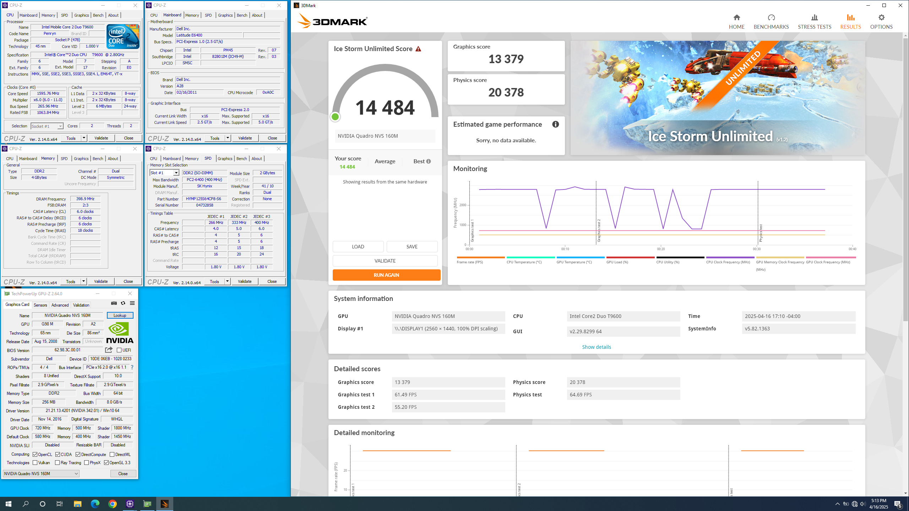Launch File Explorer from taskbar
This screenshot has width=909, height=511.
[x=77, y=504]
